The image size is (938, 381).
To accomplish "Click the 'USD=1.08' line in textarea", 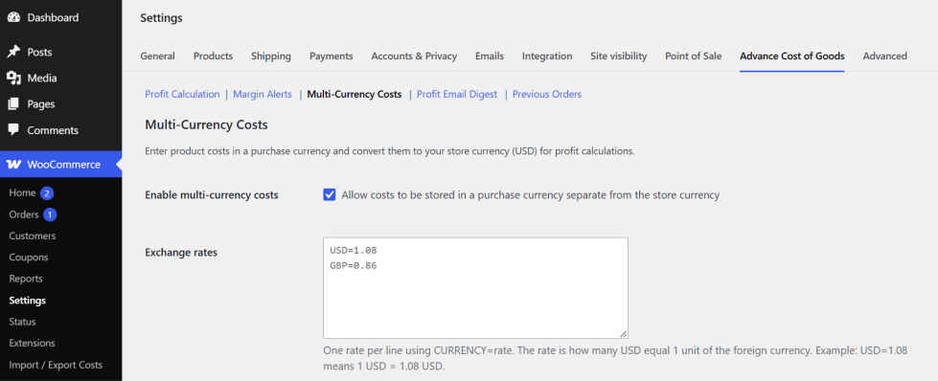I will (353, 251).
